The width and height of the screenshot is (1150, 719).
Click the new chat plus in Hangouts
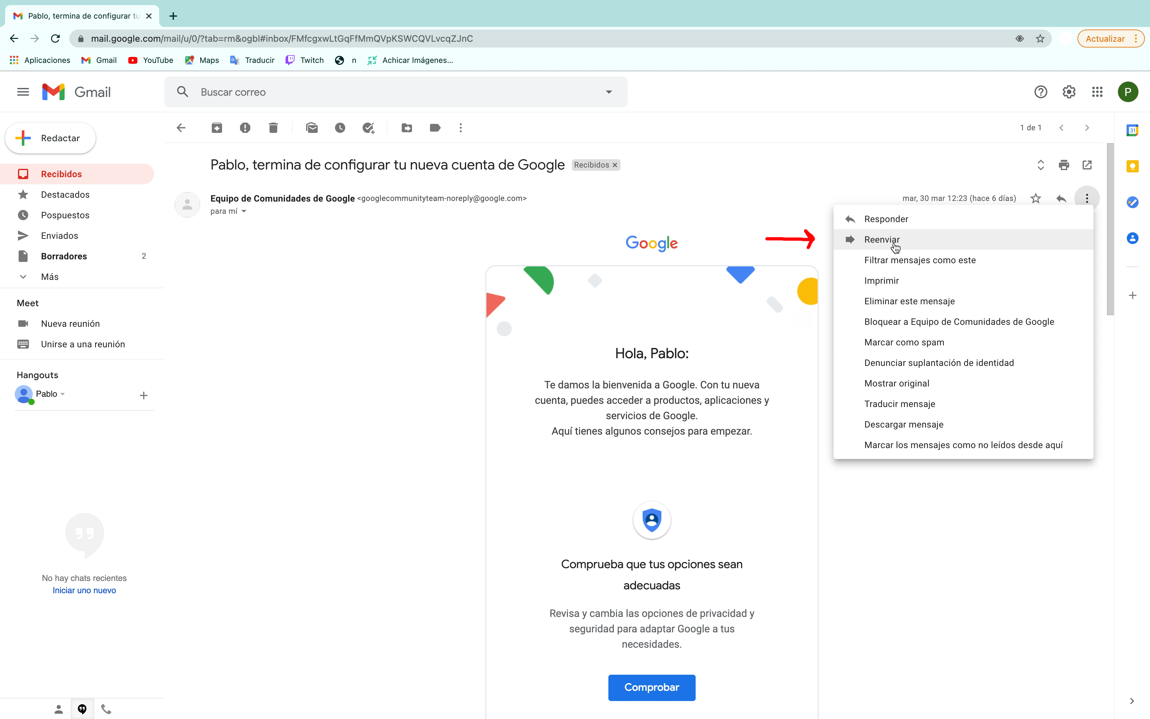[143, 395]
